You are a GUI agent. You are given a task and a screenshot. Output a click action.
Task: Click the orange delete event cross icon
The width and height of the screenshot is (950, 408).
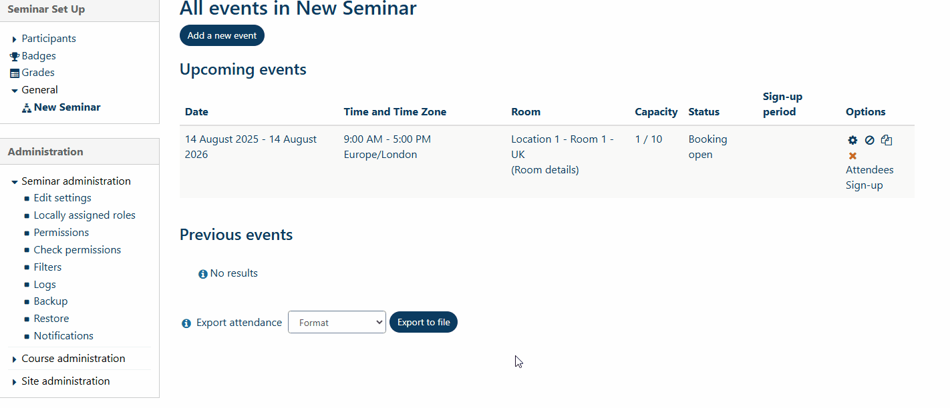click(852, 155)
